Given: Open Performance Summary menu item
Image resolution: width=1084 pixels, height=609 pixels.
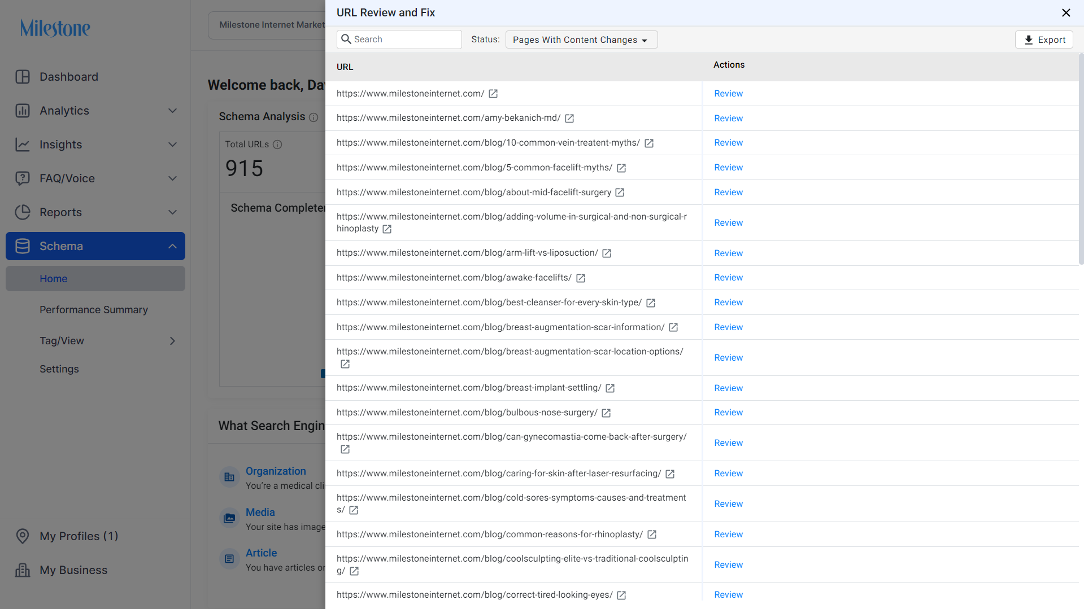Looking at the screenshot, I should click(94, 310).
